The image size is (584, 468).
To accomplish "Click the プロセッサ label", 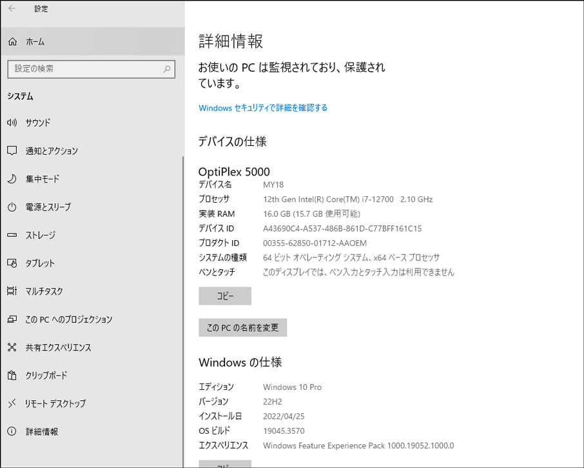I will click(x=214, y=199).
